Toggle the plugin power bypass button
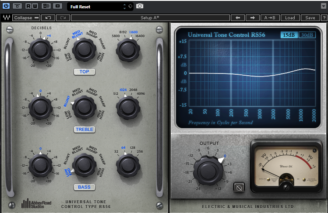 pyautogui.click(x=6, y=6)
